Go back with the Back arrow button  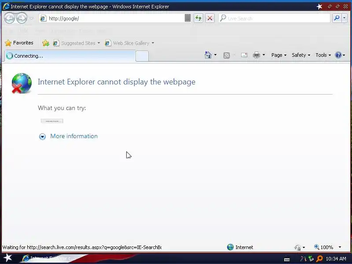tap(9, 18)
